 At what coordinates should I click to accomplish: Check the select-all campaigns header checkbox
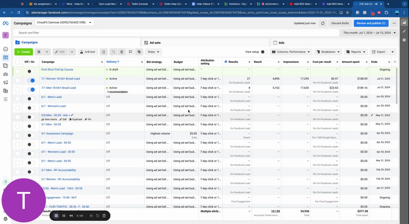click(17, 62)
